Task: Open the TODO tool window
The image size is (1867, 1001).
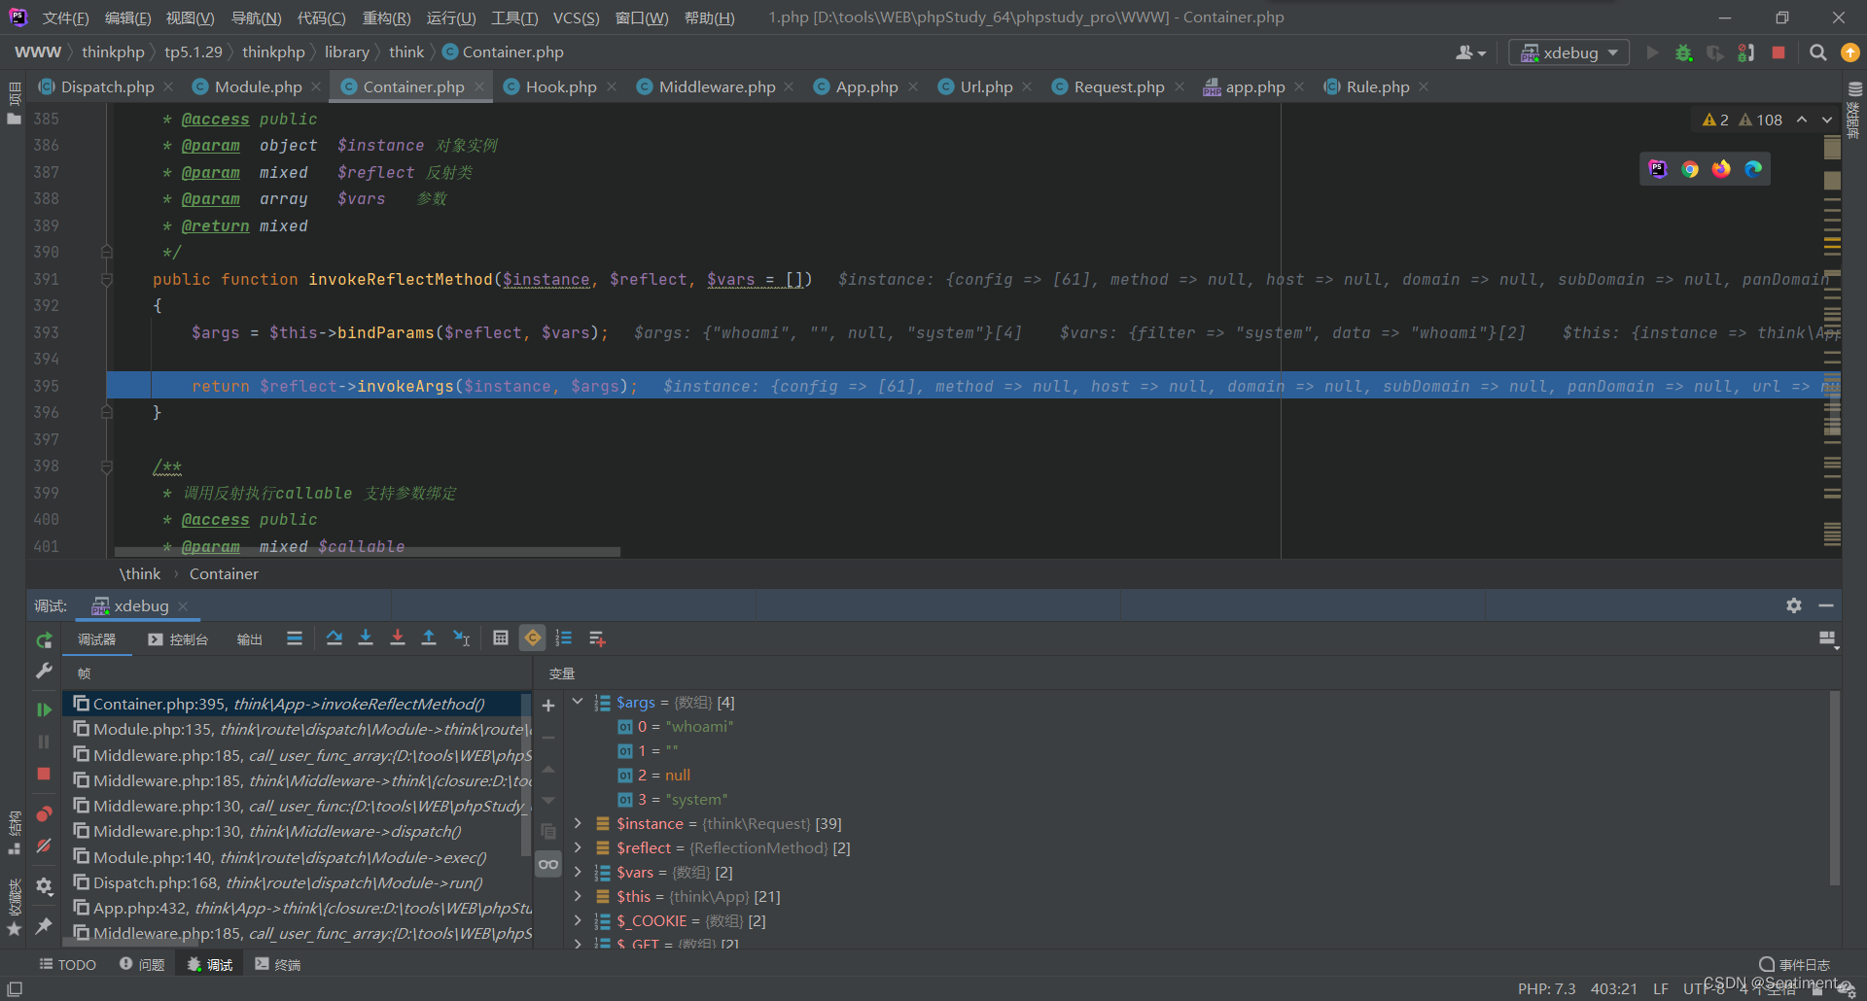Action: tap(67, 964)
